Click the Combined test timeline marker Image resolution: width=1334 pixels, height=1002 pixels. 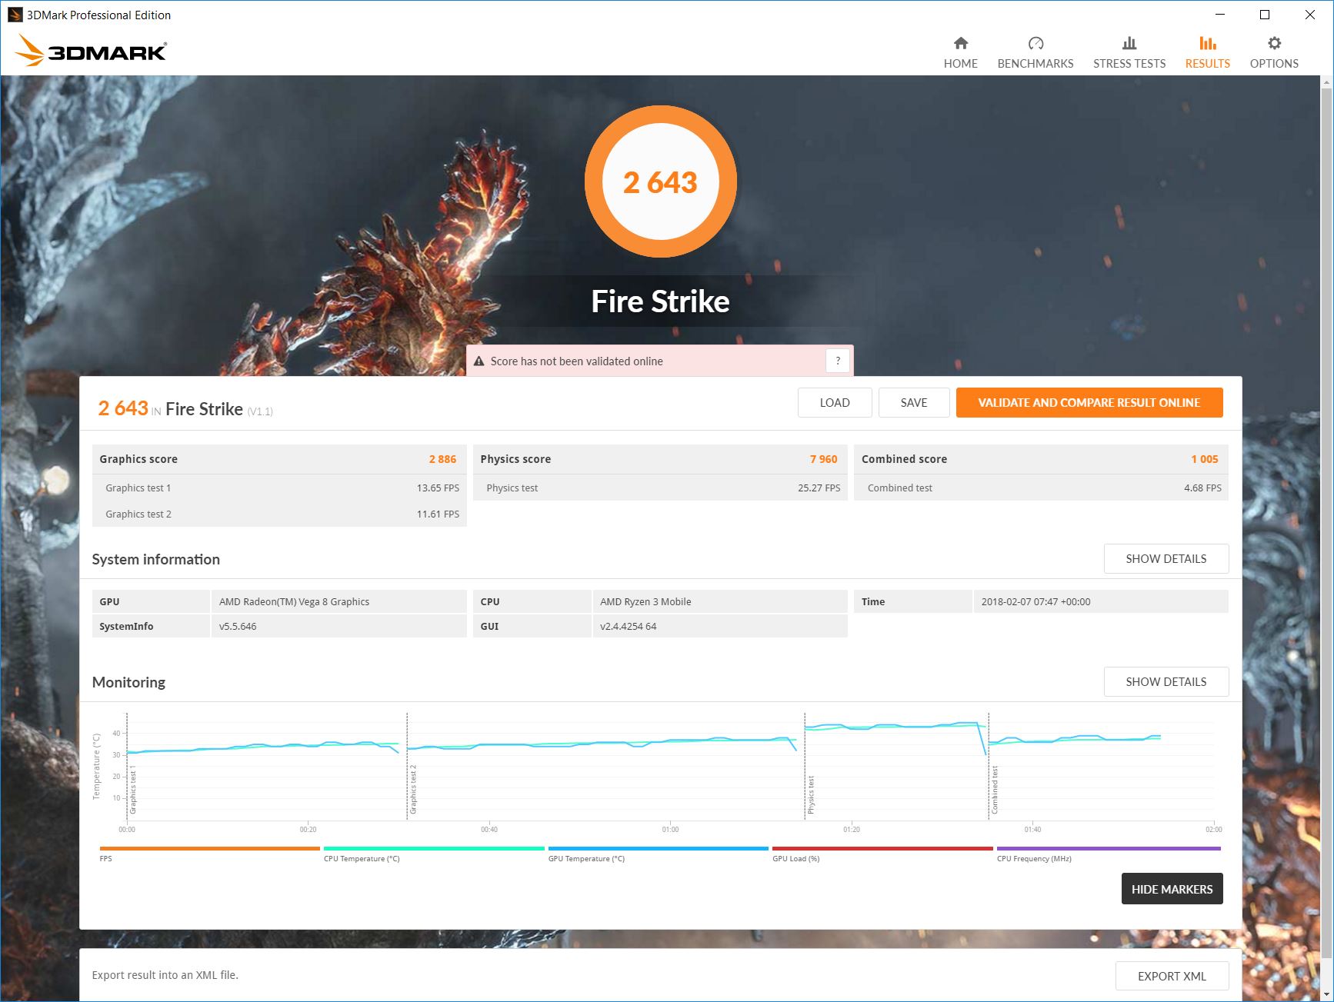[995, 791]
